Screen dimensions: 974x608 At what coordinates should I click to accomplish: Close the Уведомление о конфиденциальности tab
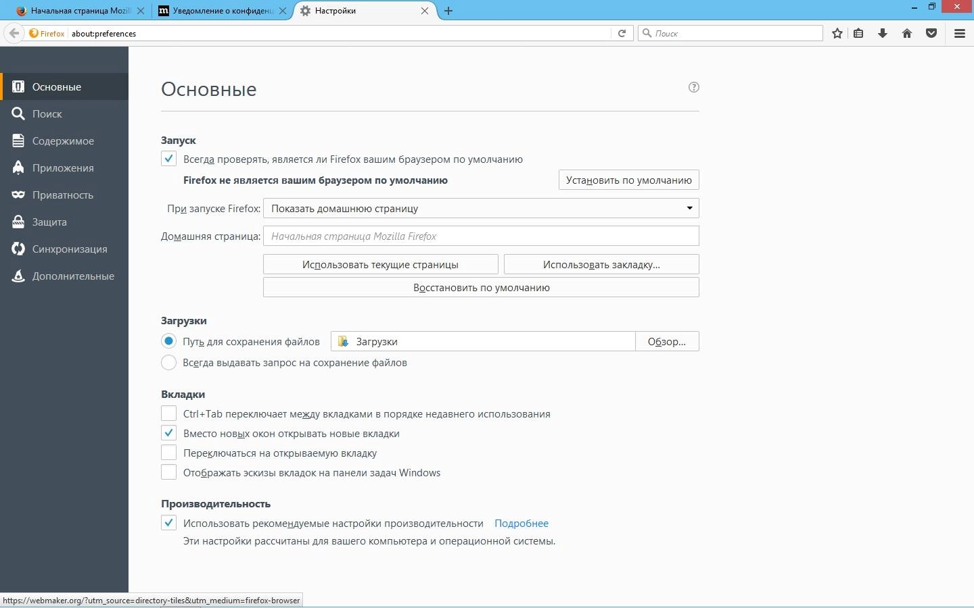[x=283, y=11]
